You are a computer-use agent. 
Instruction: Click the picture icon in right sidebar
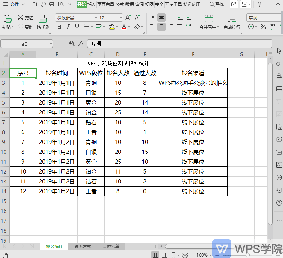click(279, 165)
